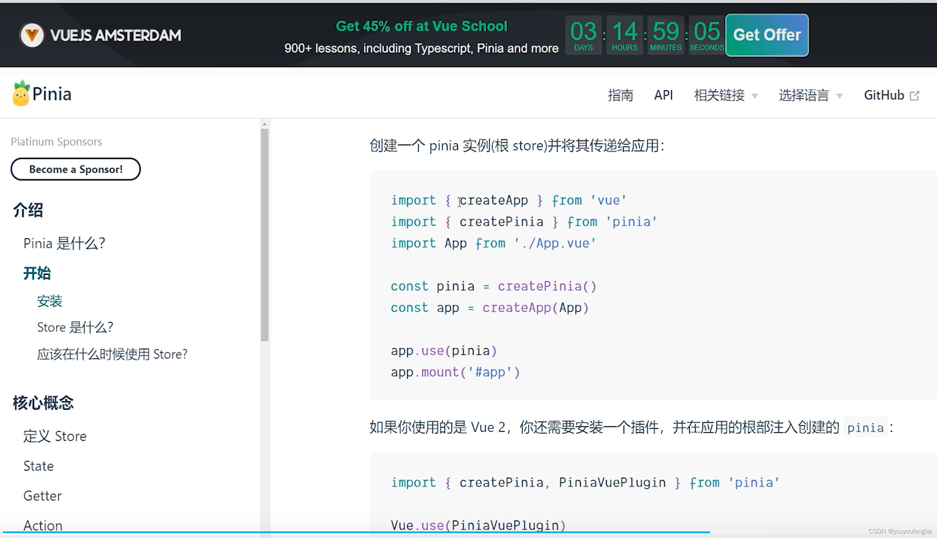Click the VUEJS AMSTERDAM banner text
The image size is (937, 538).
point(116,36)
